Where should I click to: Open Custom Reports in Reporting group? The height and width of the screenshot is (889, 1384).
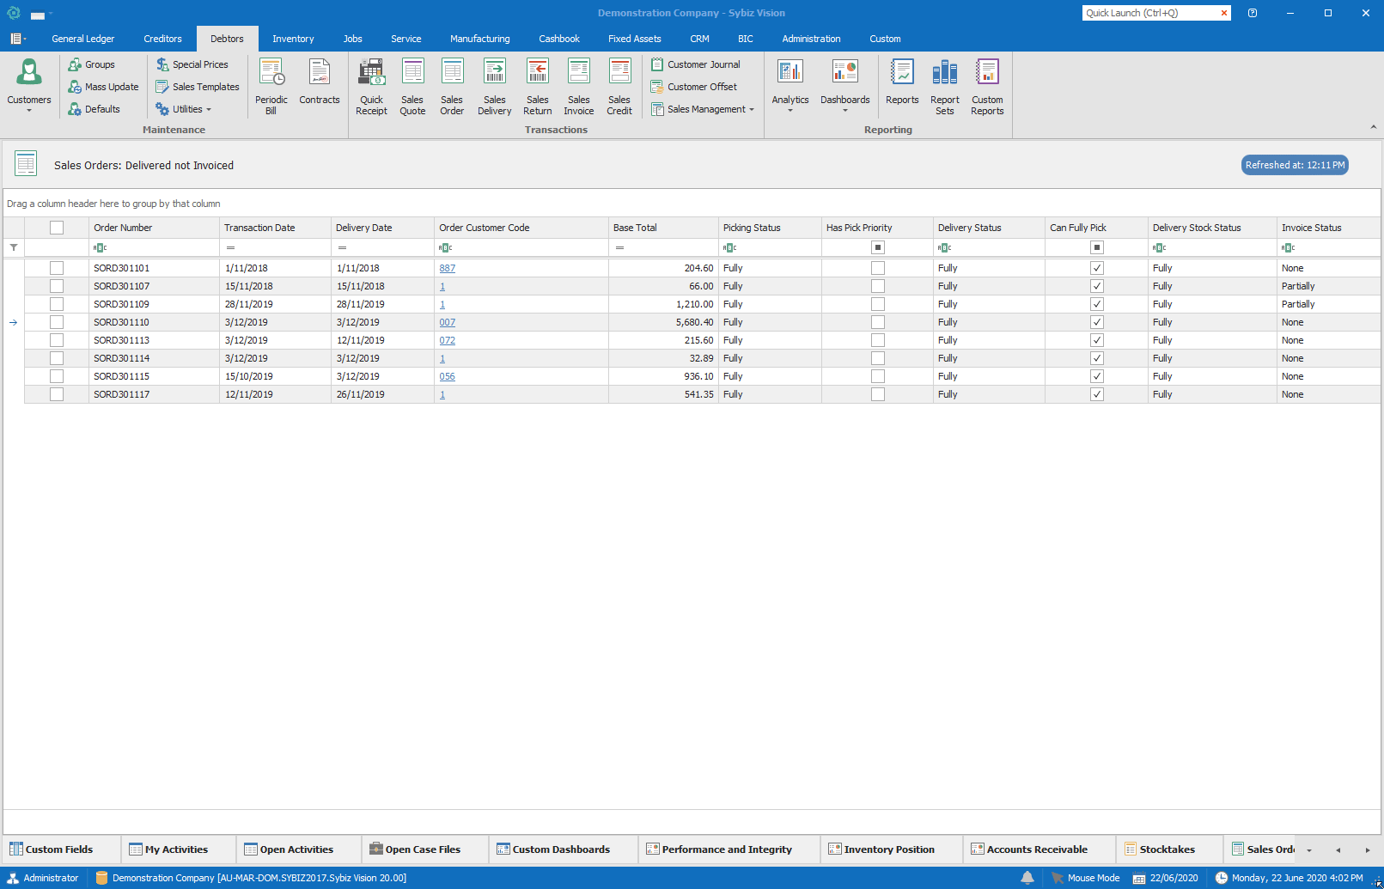coord(987,86)
